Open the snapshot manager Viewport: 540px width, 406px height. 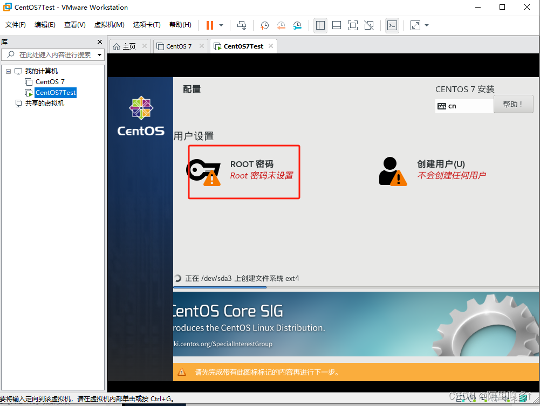tap(297, 25)
